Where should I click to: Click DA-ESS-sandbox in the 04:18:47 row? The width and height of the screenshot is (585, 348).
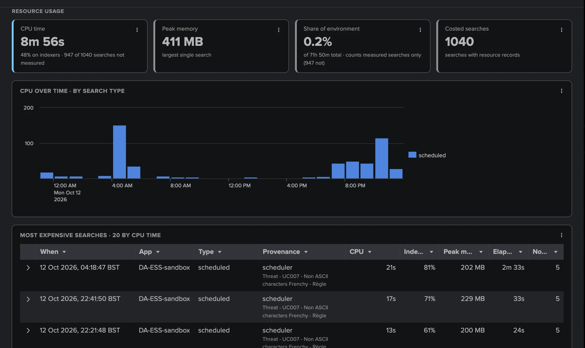(x=164, y=268)
